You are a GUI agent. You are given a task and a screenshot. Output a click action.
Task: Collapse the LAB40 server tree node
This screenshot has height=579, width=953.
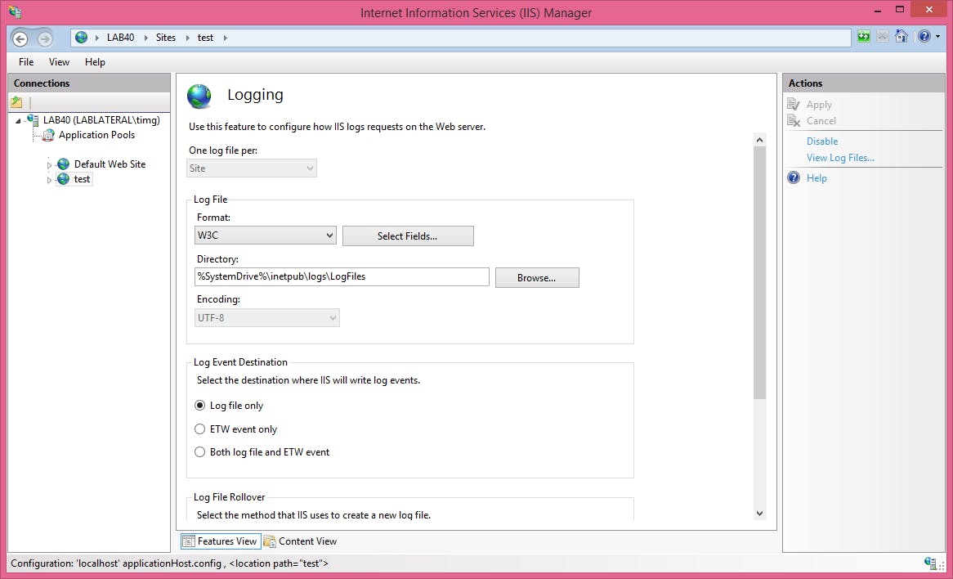[18, 120]
